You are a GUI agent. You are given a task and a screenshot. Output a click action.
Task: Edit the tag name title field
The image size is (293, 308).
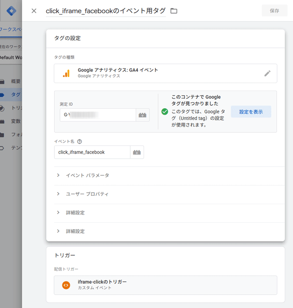105,11
